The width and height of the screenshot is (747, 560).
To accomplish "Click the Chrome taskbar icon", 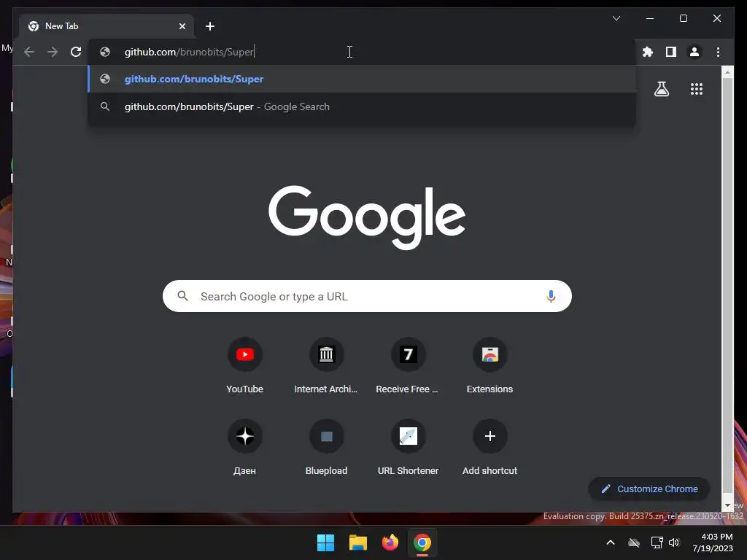I will point(422,542).
